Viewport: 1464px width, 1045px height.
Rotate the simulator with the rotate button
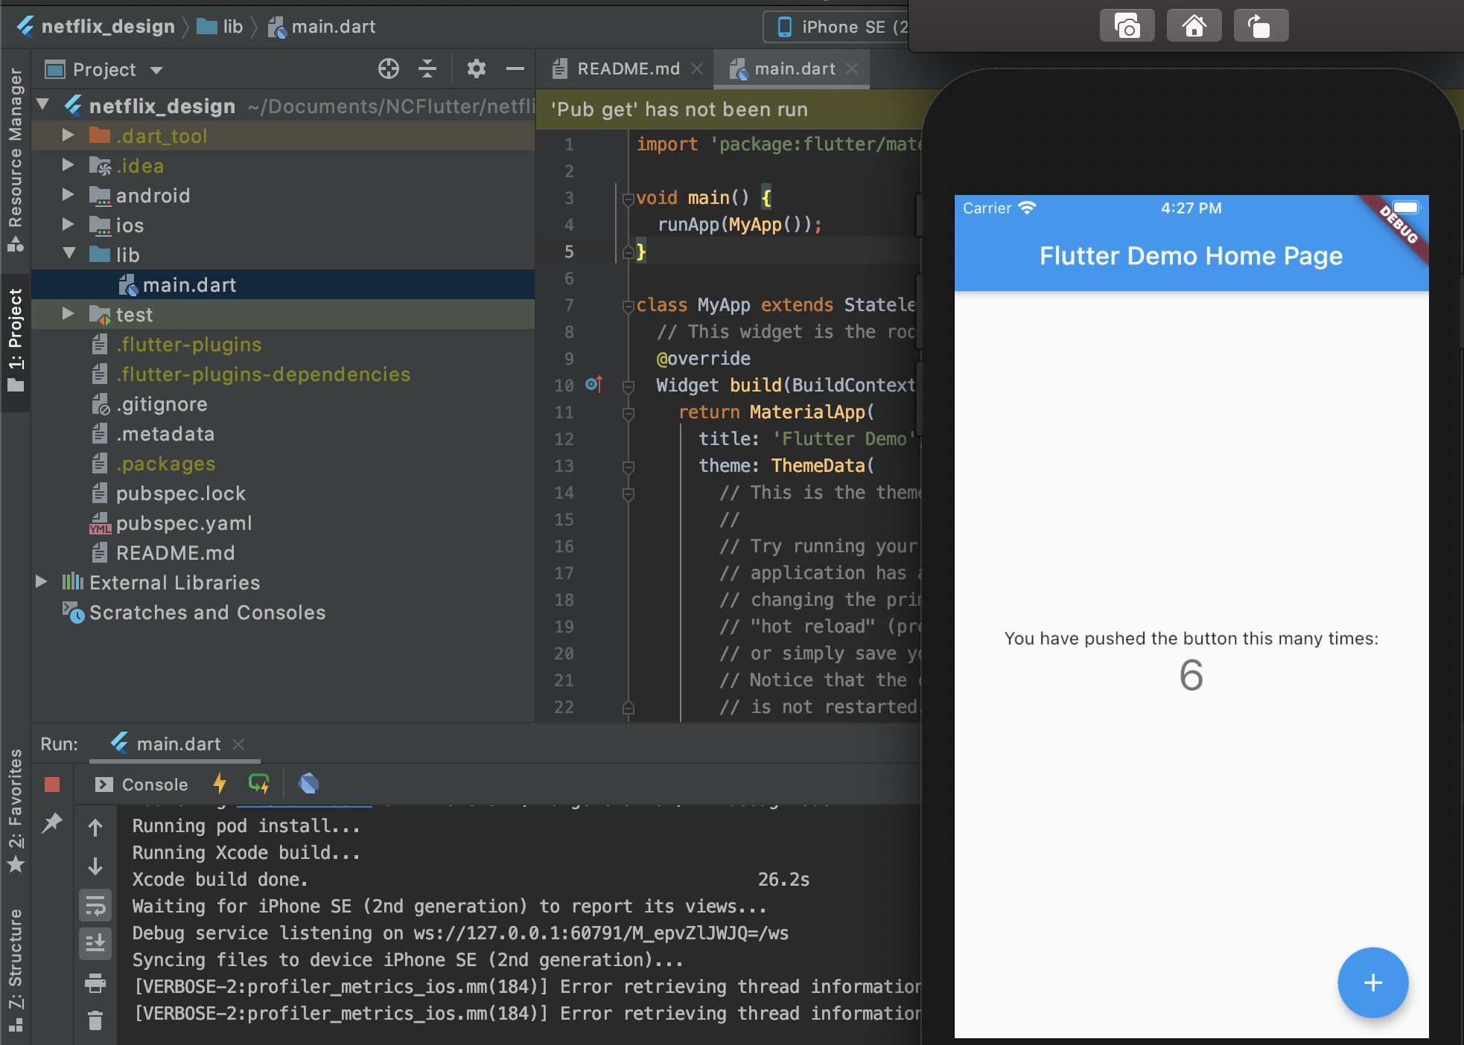[x=1260, y=25]
